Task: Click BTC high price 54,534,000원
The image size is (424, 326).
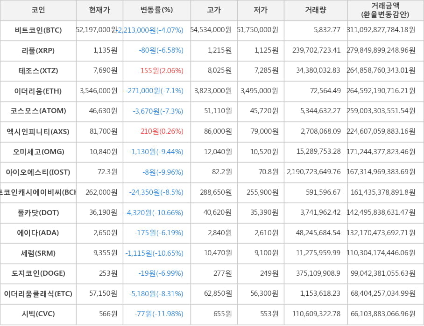Action: tap(211, 30)
